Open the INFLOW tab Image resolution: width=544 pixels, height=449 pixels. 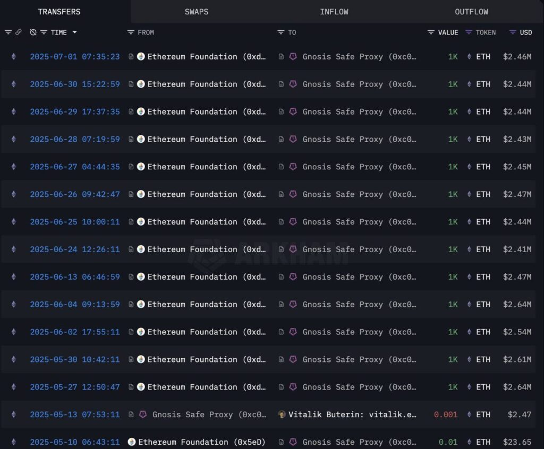click(334, 12)
